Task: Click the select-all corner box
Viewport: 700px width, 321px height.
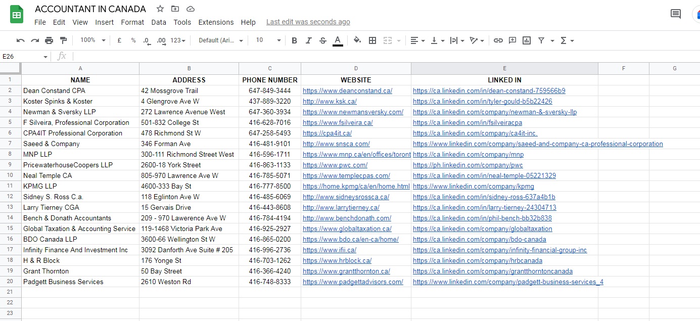Action: point(10,68)
